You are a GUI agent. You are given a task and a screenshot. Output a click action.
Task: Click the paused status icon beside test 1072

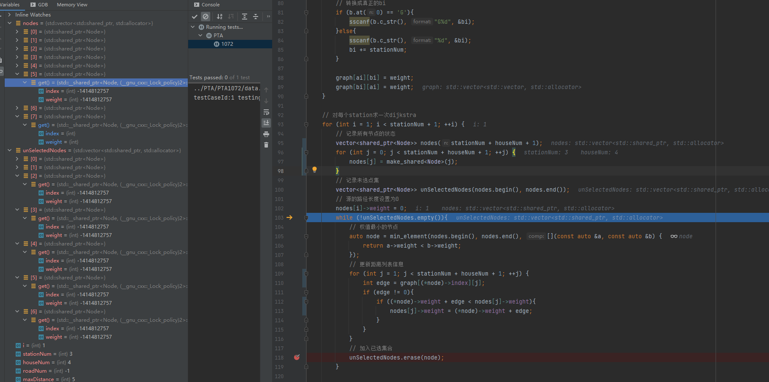[217, 44]
